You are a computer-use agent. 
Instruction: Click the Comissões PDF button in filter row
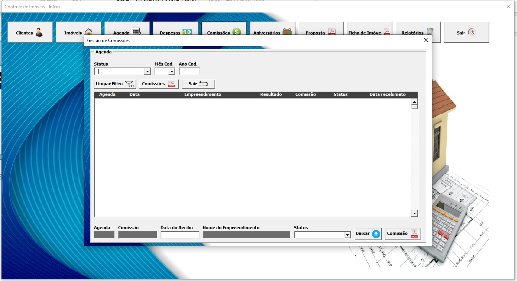[159, 84]
